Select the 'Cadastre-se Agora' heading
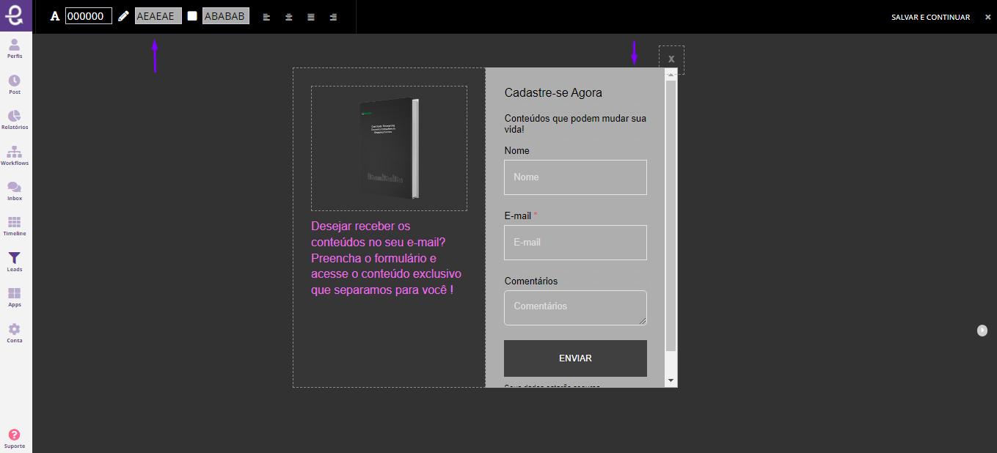Screen dimensions: 997x453 pyautogui.click(x=553, y=93)
